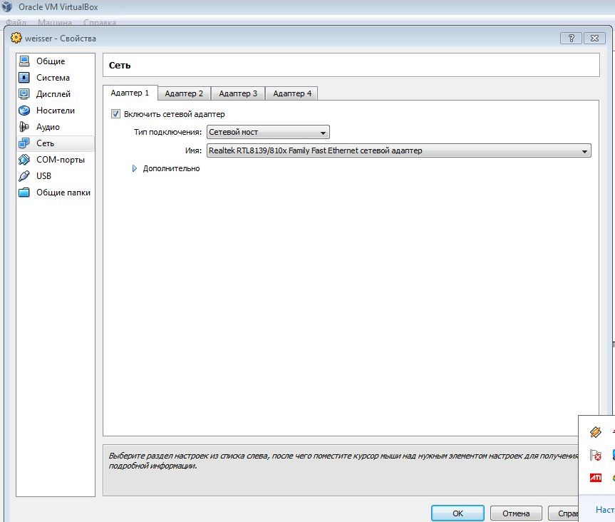
Task: Click the Справка button at bottom
Action: click(x=563, y=513)
